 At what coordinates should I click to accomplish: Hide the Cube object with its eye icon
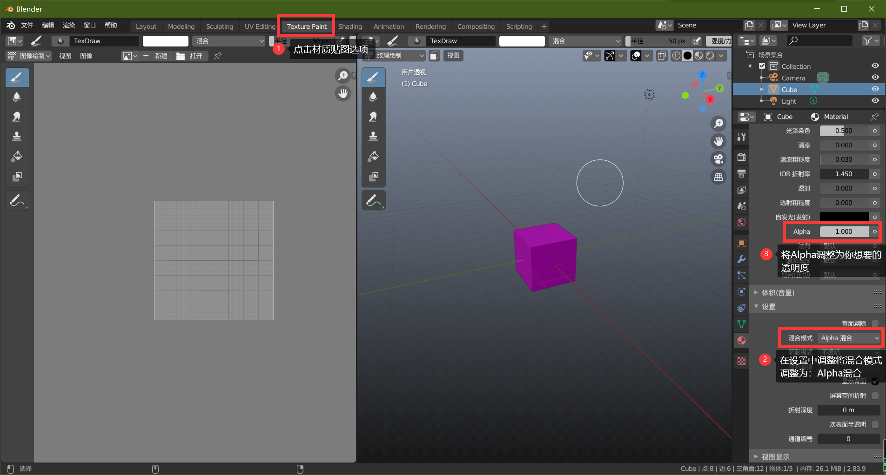[875, 89]
